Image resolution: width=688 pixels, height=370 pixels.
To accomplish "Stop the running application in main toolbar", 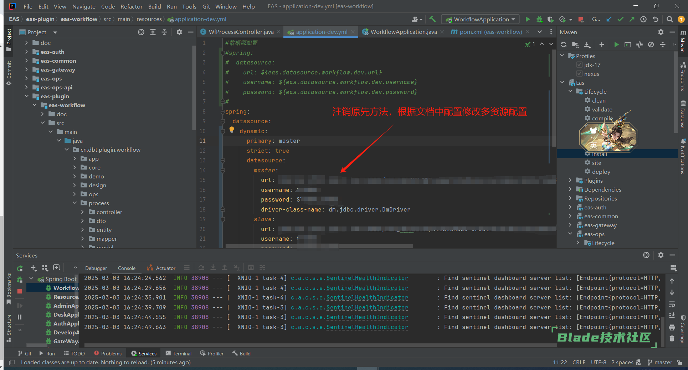I will coord(581,19).
